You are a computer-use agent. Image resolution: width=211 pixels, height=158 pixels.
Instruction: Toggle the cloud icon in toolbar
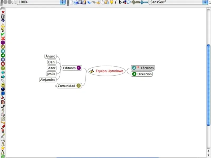[129, 2]
